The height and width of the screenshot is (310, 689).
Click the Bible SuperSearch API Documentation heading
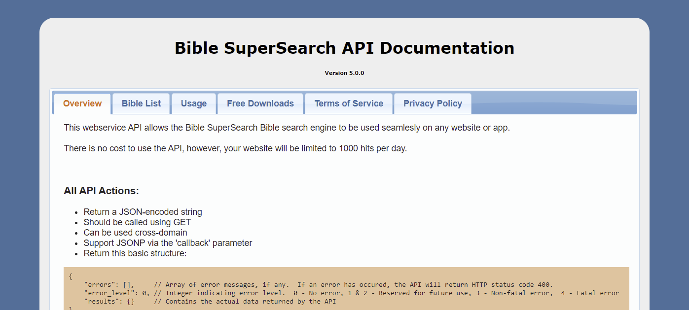click(x=344, y=48)
